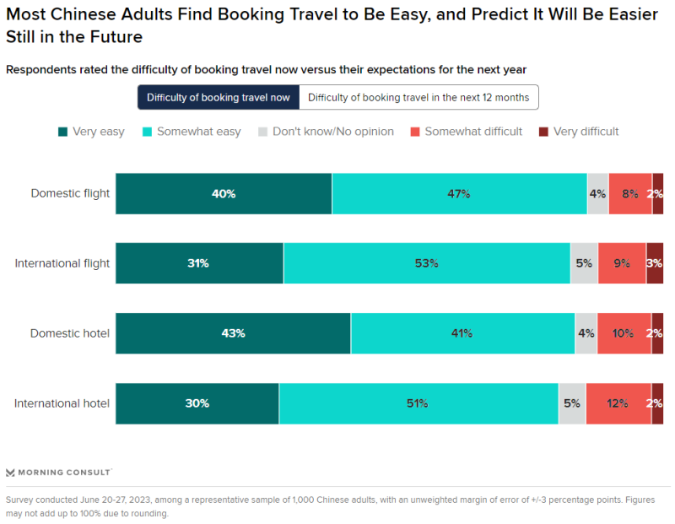Viewport: 675px width, 524px height.
Task: Click the Domestic flight row label
Action: (70, 194)
